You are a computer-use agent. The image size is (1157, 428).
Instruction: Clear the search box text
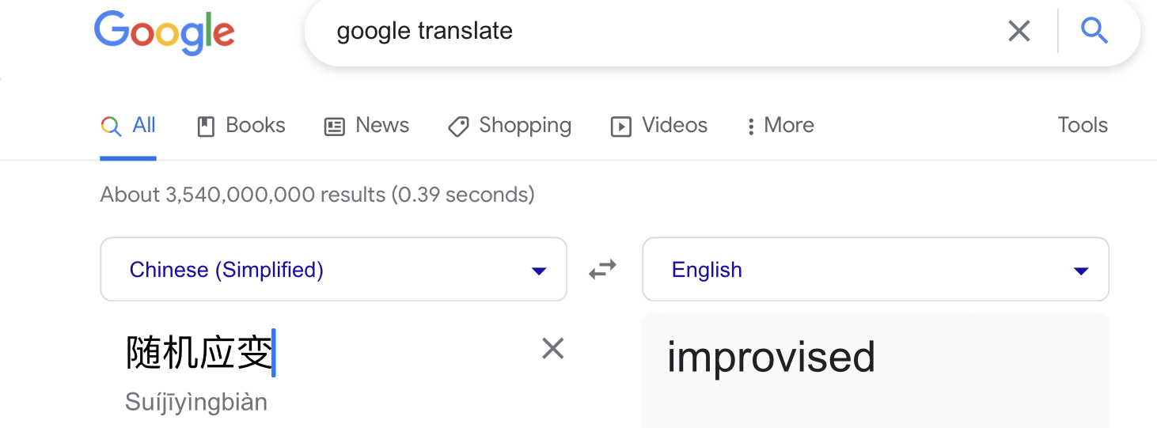(x=1019, y=31)
